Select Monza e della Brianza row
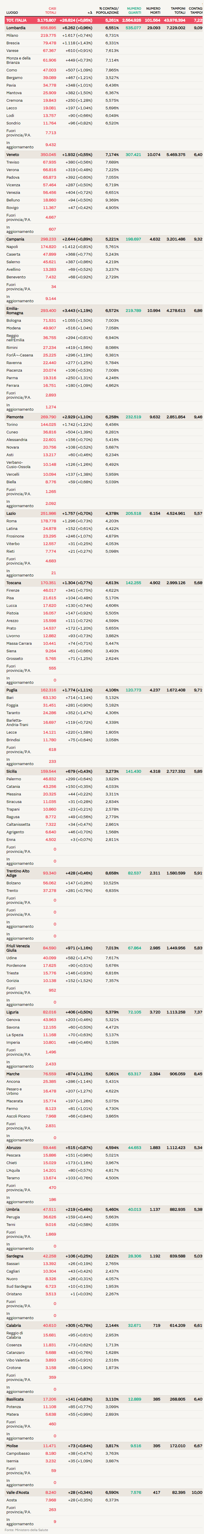The width and height of the screenshot is (204, 1534). (x=104, y=61)
